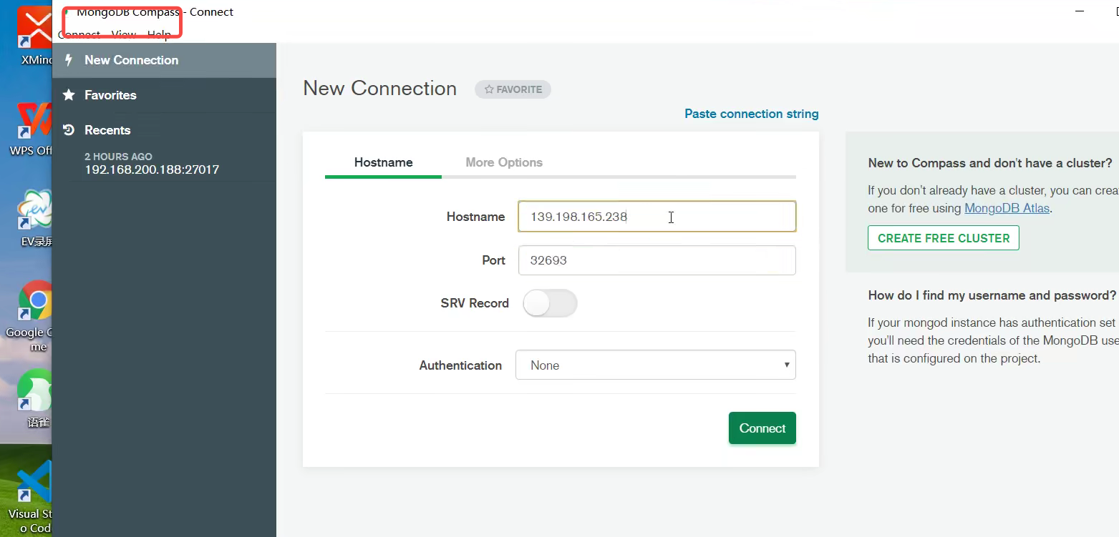Open the Help menu

(x=159, y=34)
